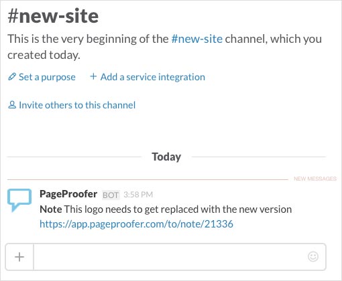
Task: Click the #new-site channel heading
Action: pos(53,16)
